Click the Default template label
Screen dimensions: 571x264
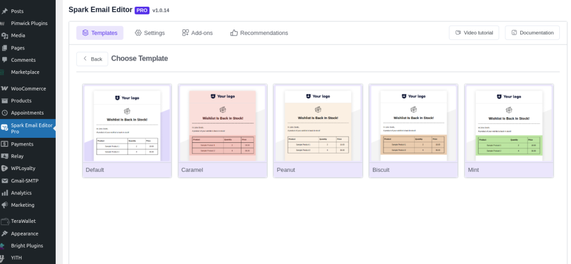tap(95, 170)
